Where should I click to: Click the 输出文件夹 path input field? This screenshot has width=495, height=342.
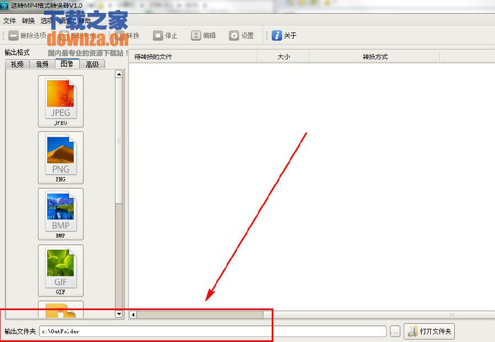click(x=213, y=331)
